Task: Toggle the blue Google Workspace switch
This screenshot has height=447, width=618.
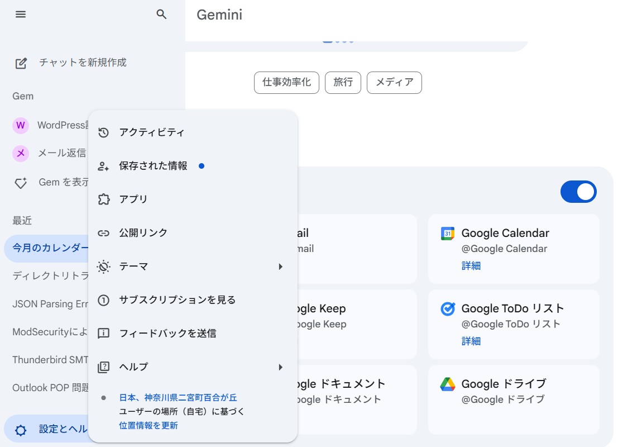Action: tap(578, 192)
